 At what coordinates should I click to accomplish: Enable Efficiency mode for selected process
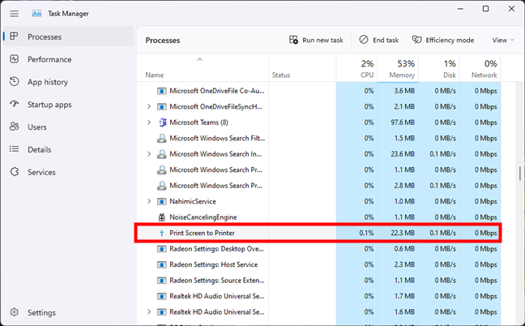coord(442,41)
